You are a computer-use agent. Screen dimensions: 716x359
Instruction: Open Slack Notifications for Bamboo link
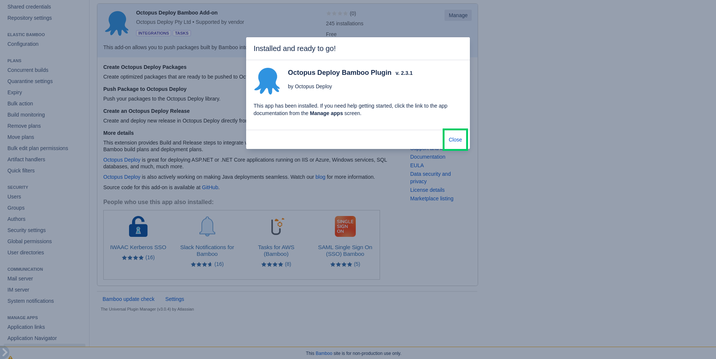(x=207, y=251)
